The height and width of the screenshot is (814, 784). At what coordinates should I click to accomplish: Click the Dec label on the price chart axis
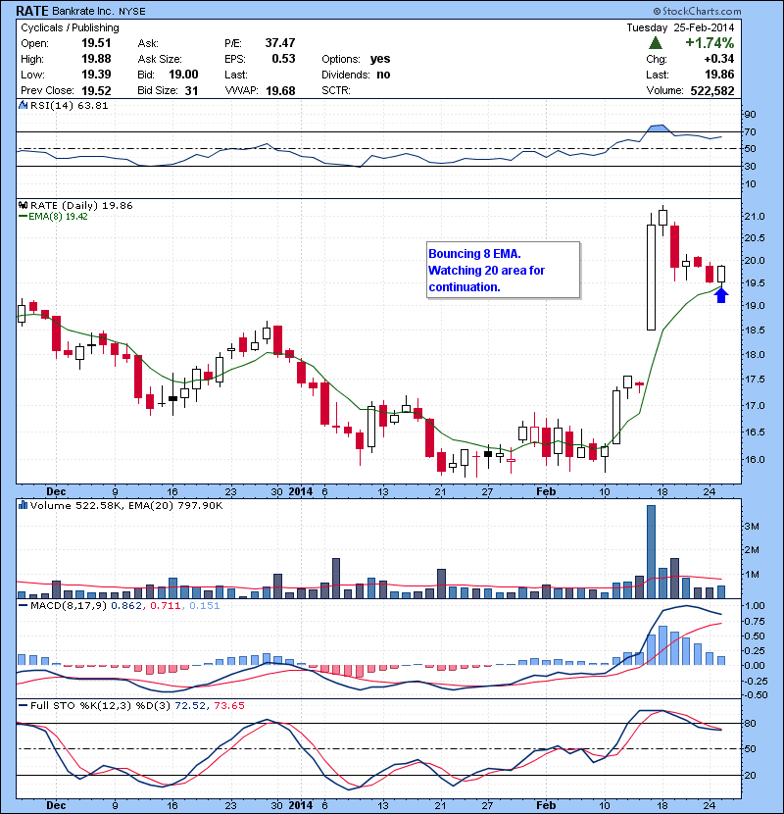(56, 491)
